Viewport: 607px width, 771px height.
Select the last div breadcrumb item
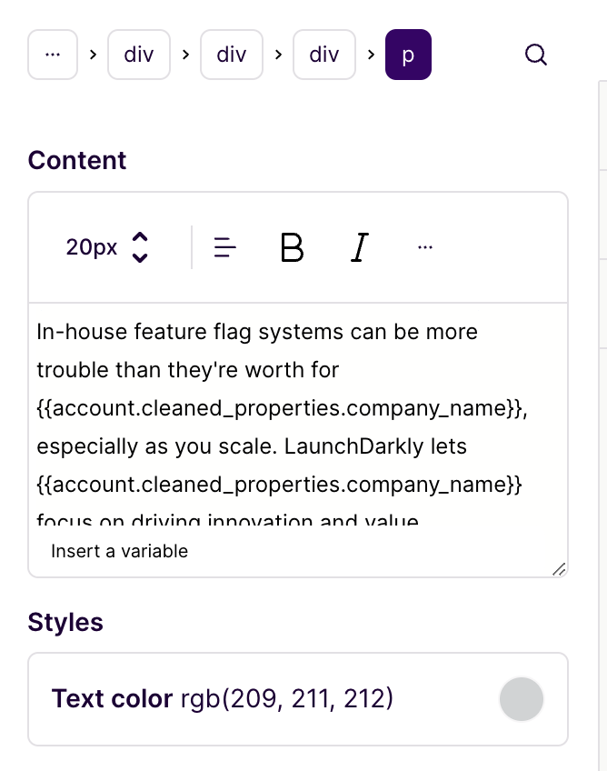pyautogui.click(x=323, y=55)
